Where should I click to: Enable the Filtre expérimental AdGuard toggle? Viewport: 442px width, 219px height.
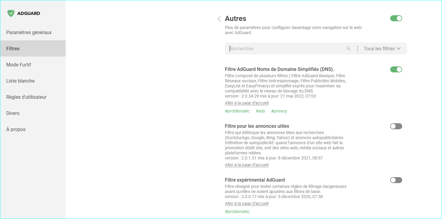point(396,180)
